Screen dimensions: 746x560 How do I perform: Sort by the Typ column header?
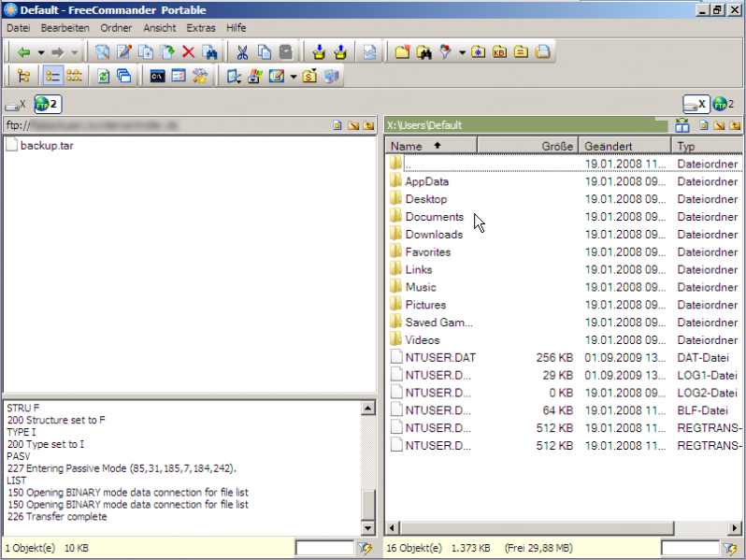pyautogui.click(x=707, y=146)
